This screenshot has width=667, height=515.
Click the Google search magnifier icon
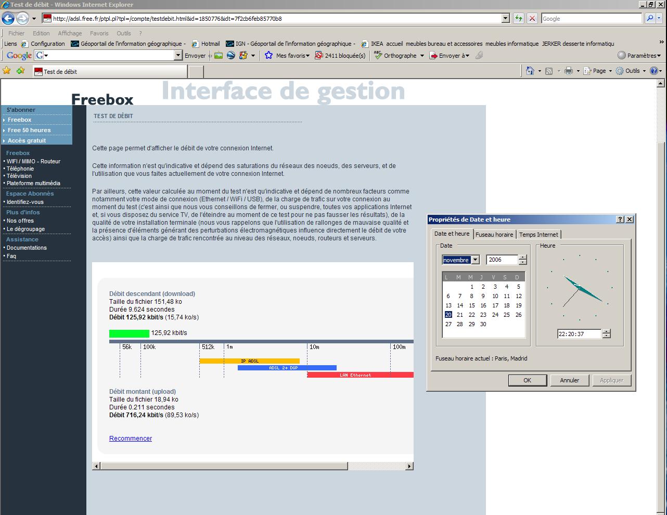650,19
